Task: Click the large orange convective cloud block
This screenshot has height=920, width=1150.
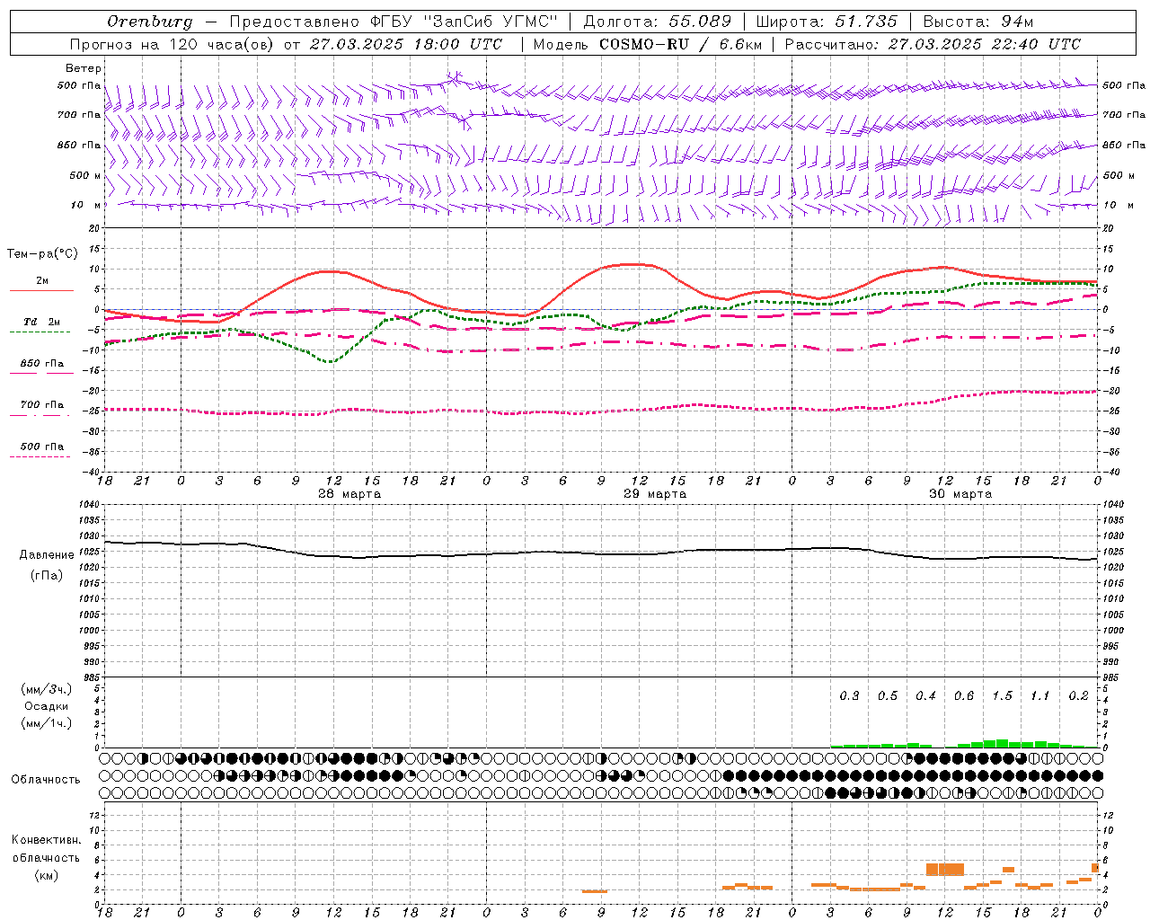Action: pyautogui.click(x=945, y=869)
